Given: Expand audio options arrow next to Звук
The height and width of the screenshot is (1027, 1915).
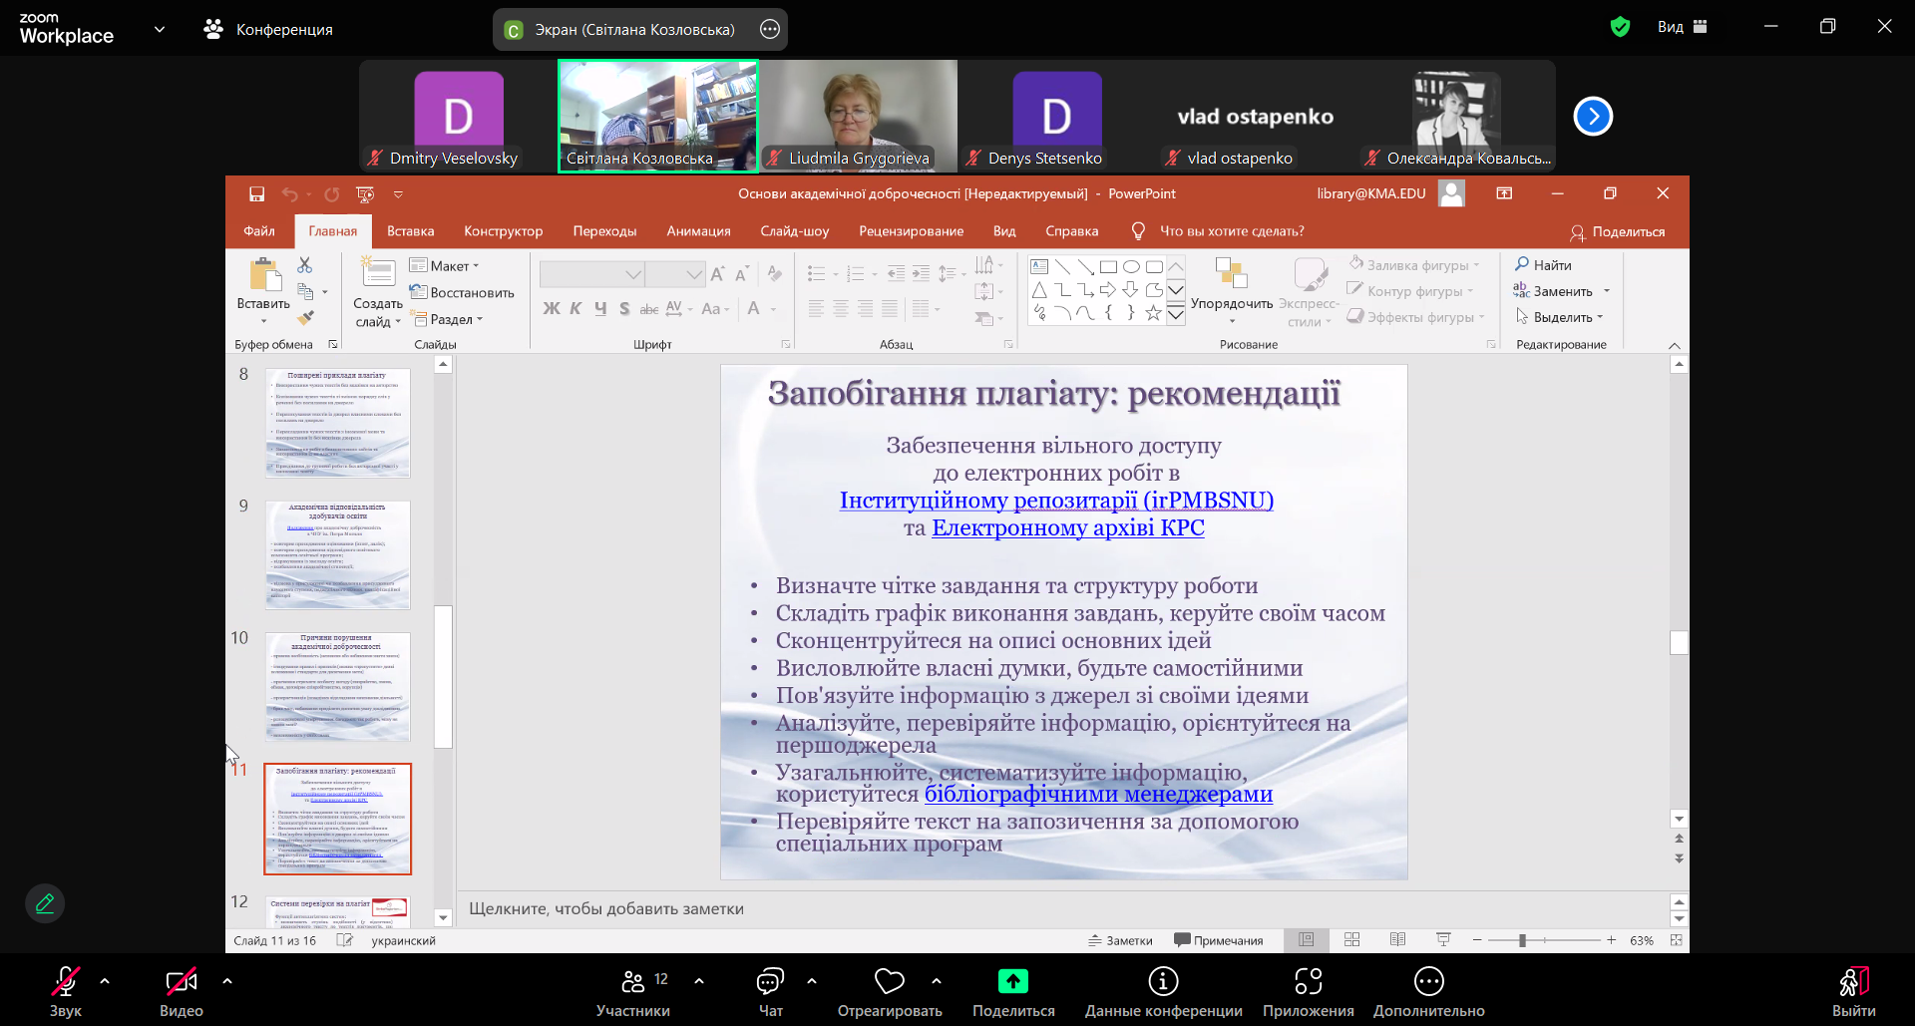Looking at the screenshot, I should (x=105, y=981).
